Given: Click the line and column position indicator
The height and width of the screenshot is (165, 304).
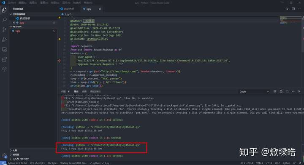Looking at the screenshot, I should [x=247, y=163].
